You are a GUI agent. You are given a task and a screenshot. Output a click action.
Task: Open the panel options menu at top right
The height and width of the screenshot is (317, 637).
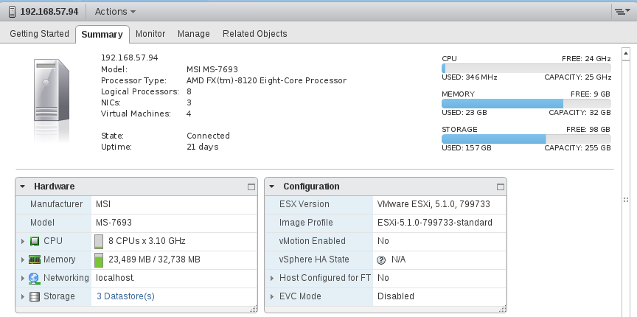pos(622,11)
